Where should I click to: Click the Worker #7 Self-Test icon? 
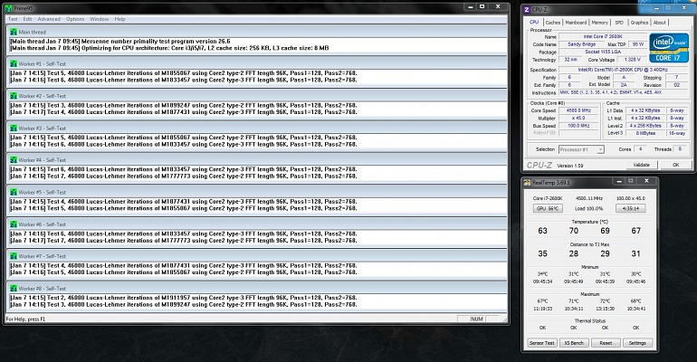click(x=14, y=256)
